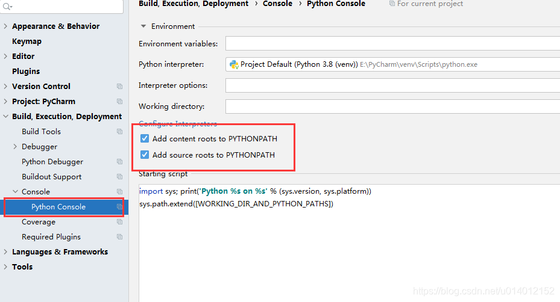The height and width of the screenshot is (302, 560).
Task: Click project-level icon next to Required Plugins
Action: (x=119, y=237)
